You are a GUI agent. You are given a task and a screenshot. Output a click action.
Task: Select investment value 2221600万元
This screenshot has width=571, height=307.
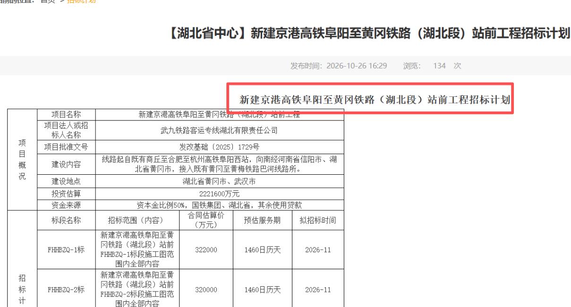[x=220, y=194]
